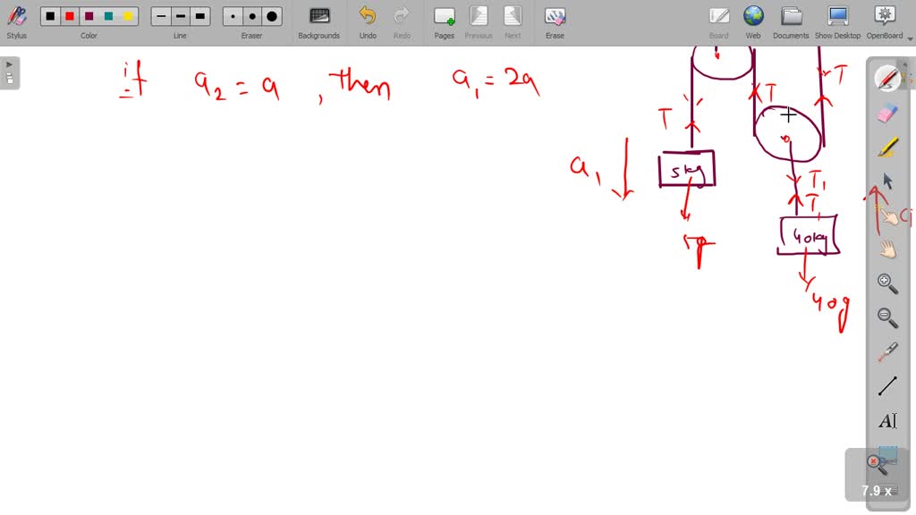Toggle the medium eraser size
The height and width of the screenshot is (515, 916).
(x=251, y=16)
